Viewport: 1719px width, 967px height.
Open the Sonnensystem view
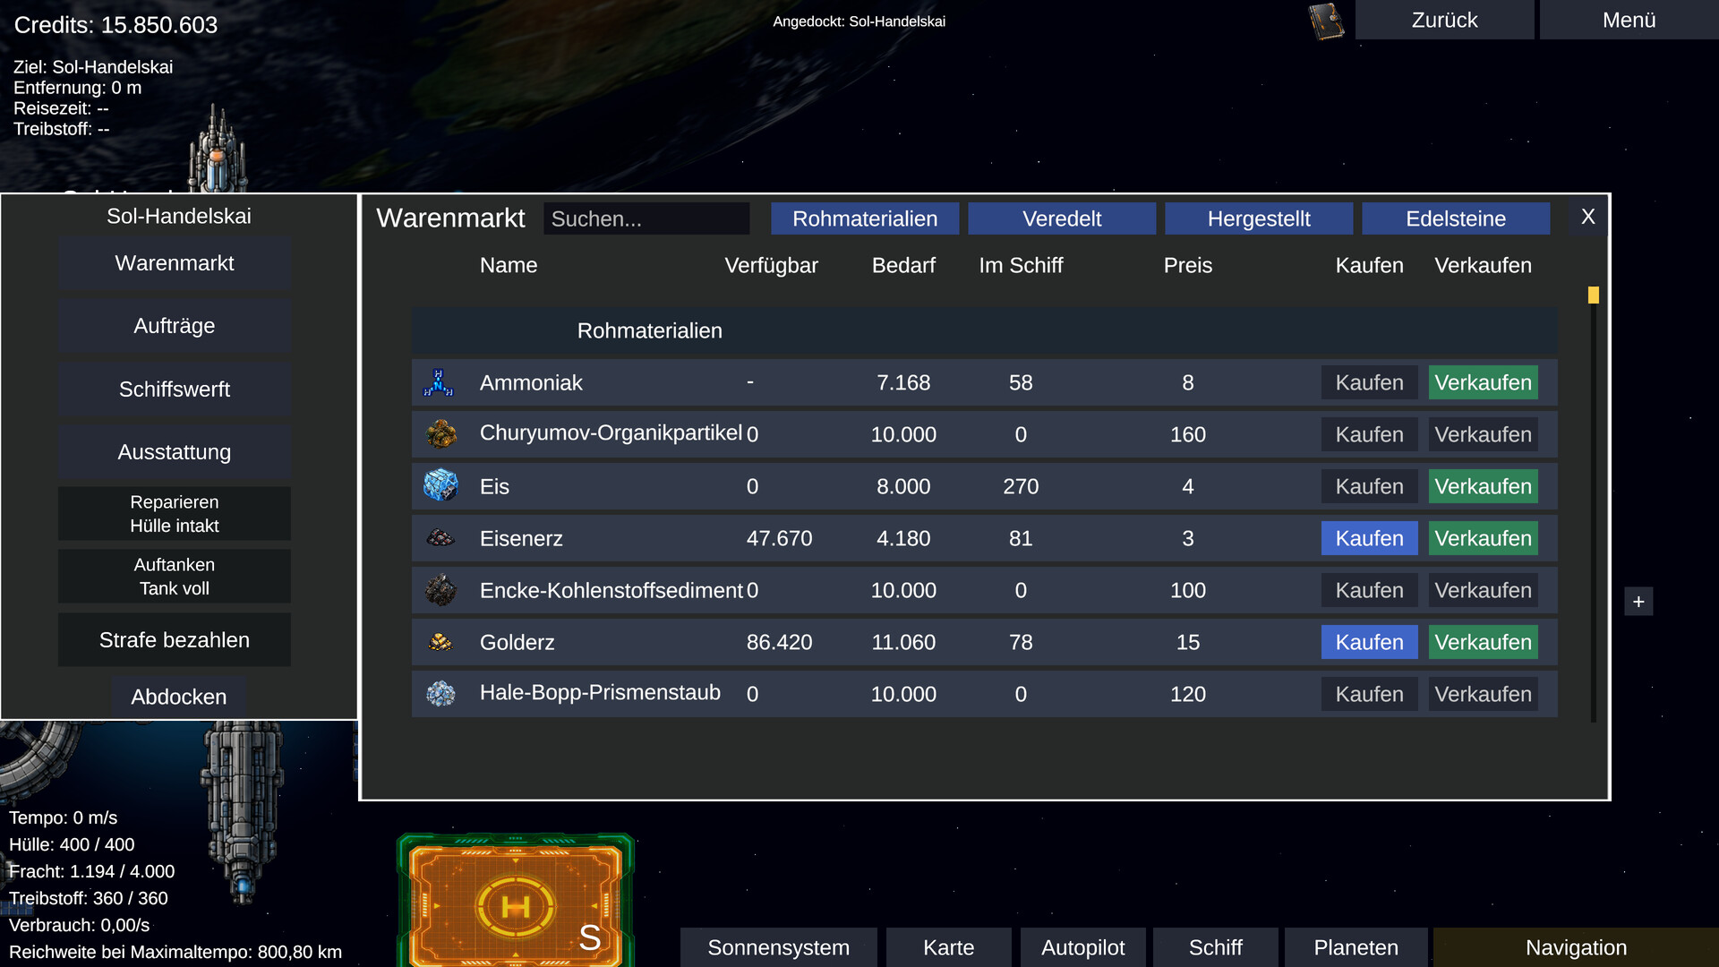coord(779,947)
